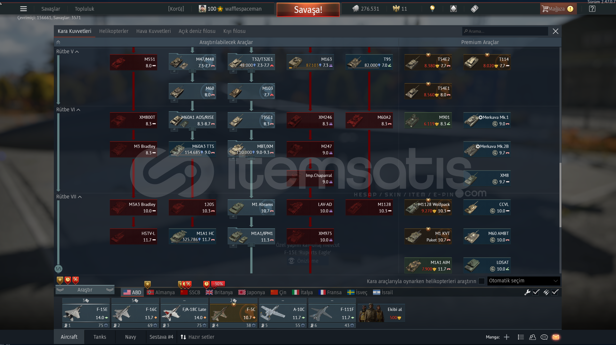Viewport: 616px width, 345px height.
Task: Open the Topluluk menu
Action: pos(85,9)
